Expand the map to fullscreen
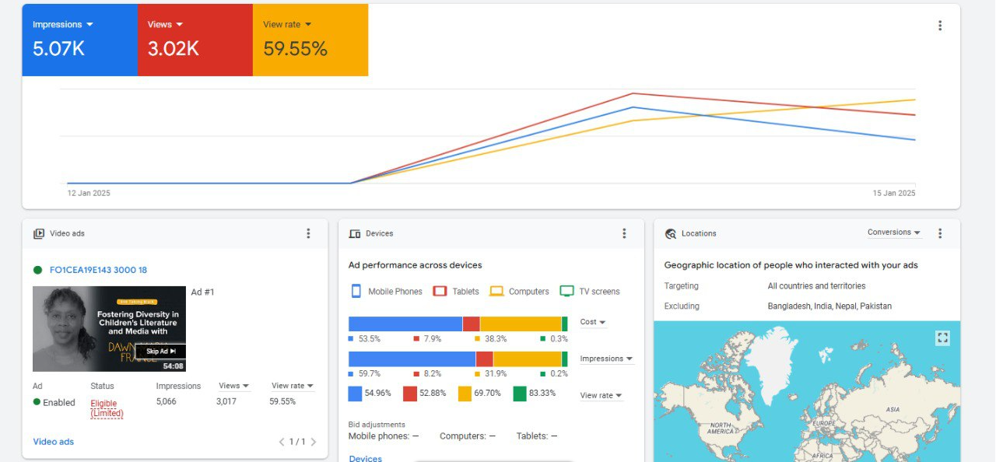The height and width of the screenshot is (462, 996). click(942, 338)
